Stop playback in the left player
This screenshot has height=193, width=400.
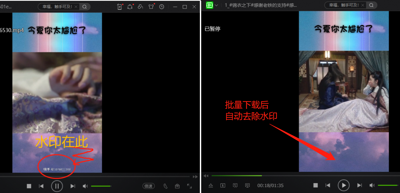pyautogui.click(x=29, y=186)
